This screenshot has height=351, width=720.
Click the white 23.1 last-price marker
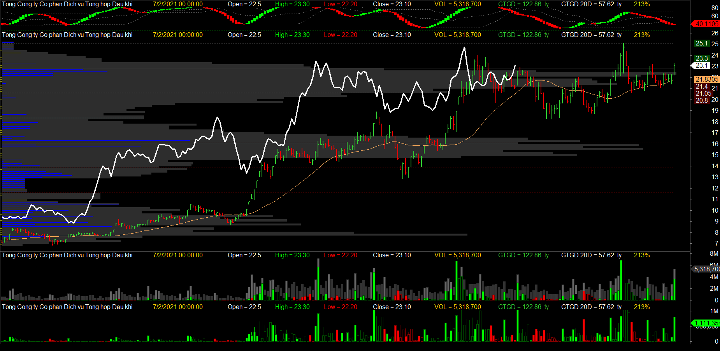pos(702,65)
